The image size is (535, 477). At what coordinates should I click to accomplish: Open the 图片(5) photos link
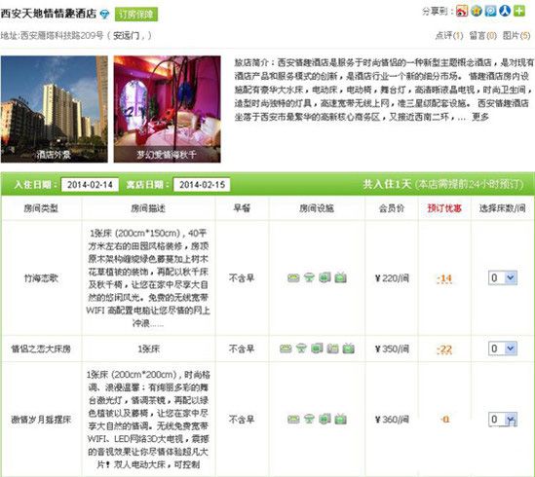[x=516, y=35]
